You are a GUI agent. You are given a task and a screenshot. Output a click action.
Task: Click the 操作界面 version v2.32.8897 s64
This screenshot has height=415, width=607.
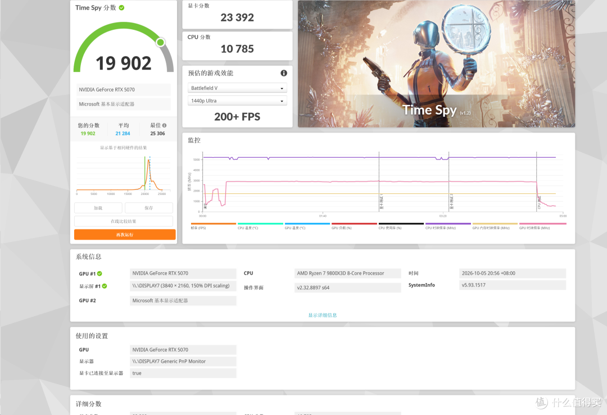348,288
